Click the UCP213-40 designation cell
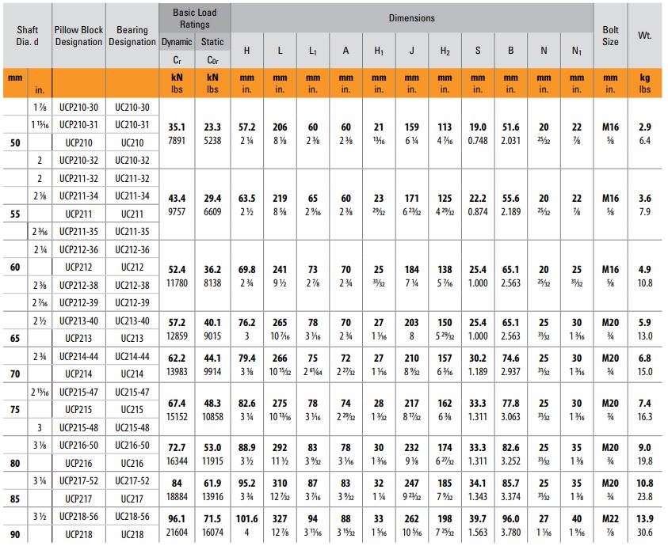Viewport: 668px width, 550px height. tap(78, 321)
